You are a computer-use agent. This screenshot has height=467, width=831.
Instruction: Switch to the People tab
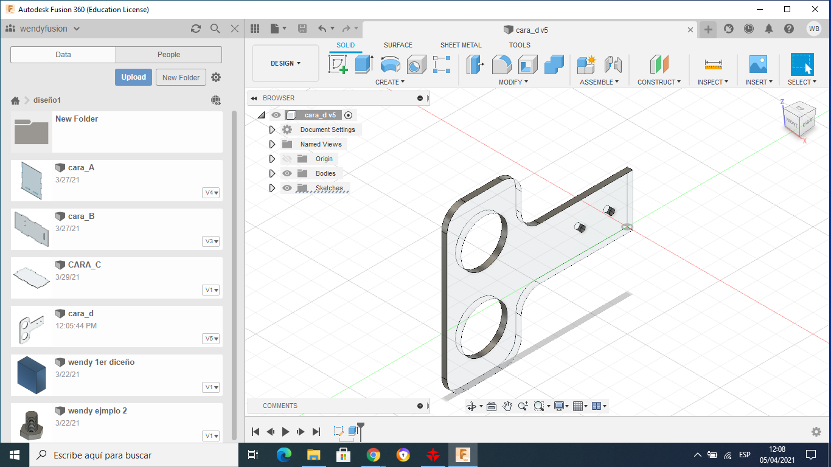coord(169,55)
